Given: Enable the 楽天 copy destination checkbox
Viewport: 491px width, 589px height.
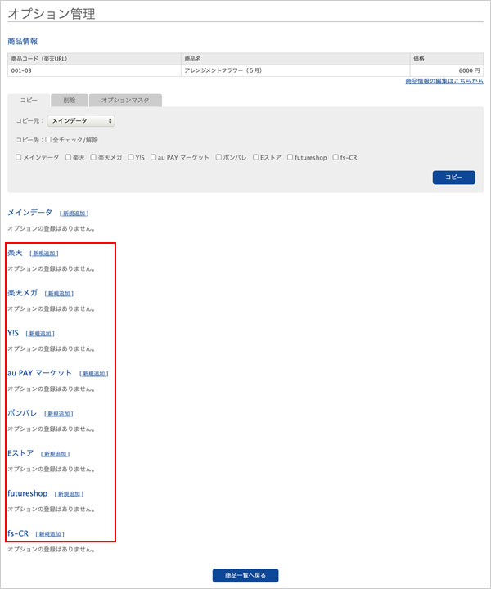Looking at the screenshot, I should [x=69, y=157].
